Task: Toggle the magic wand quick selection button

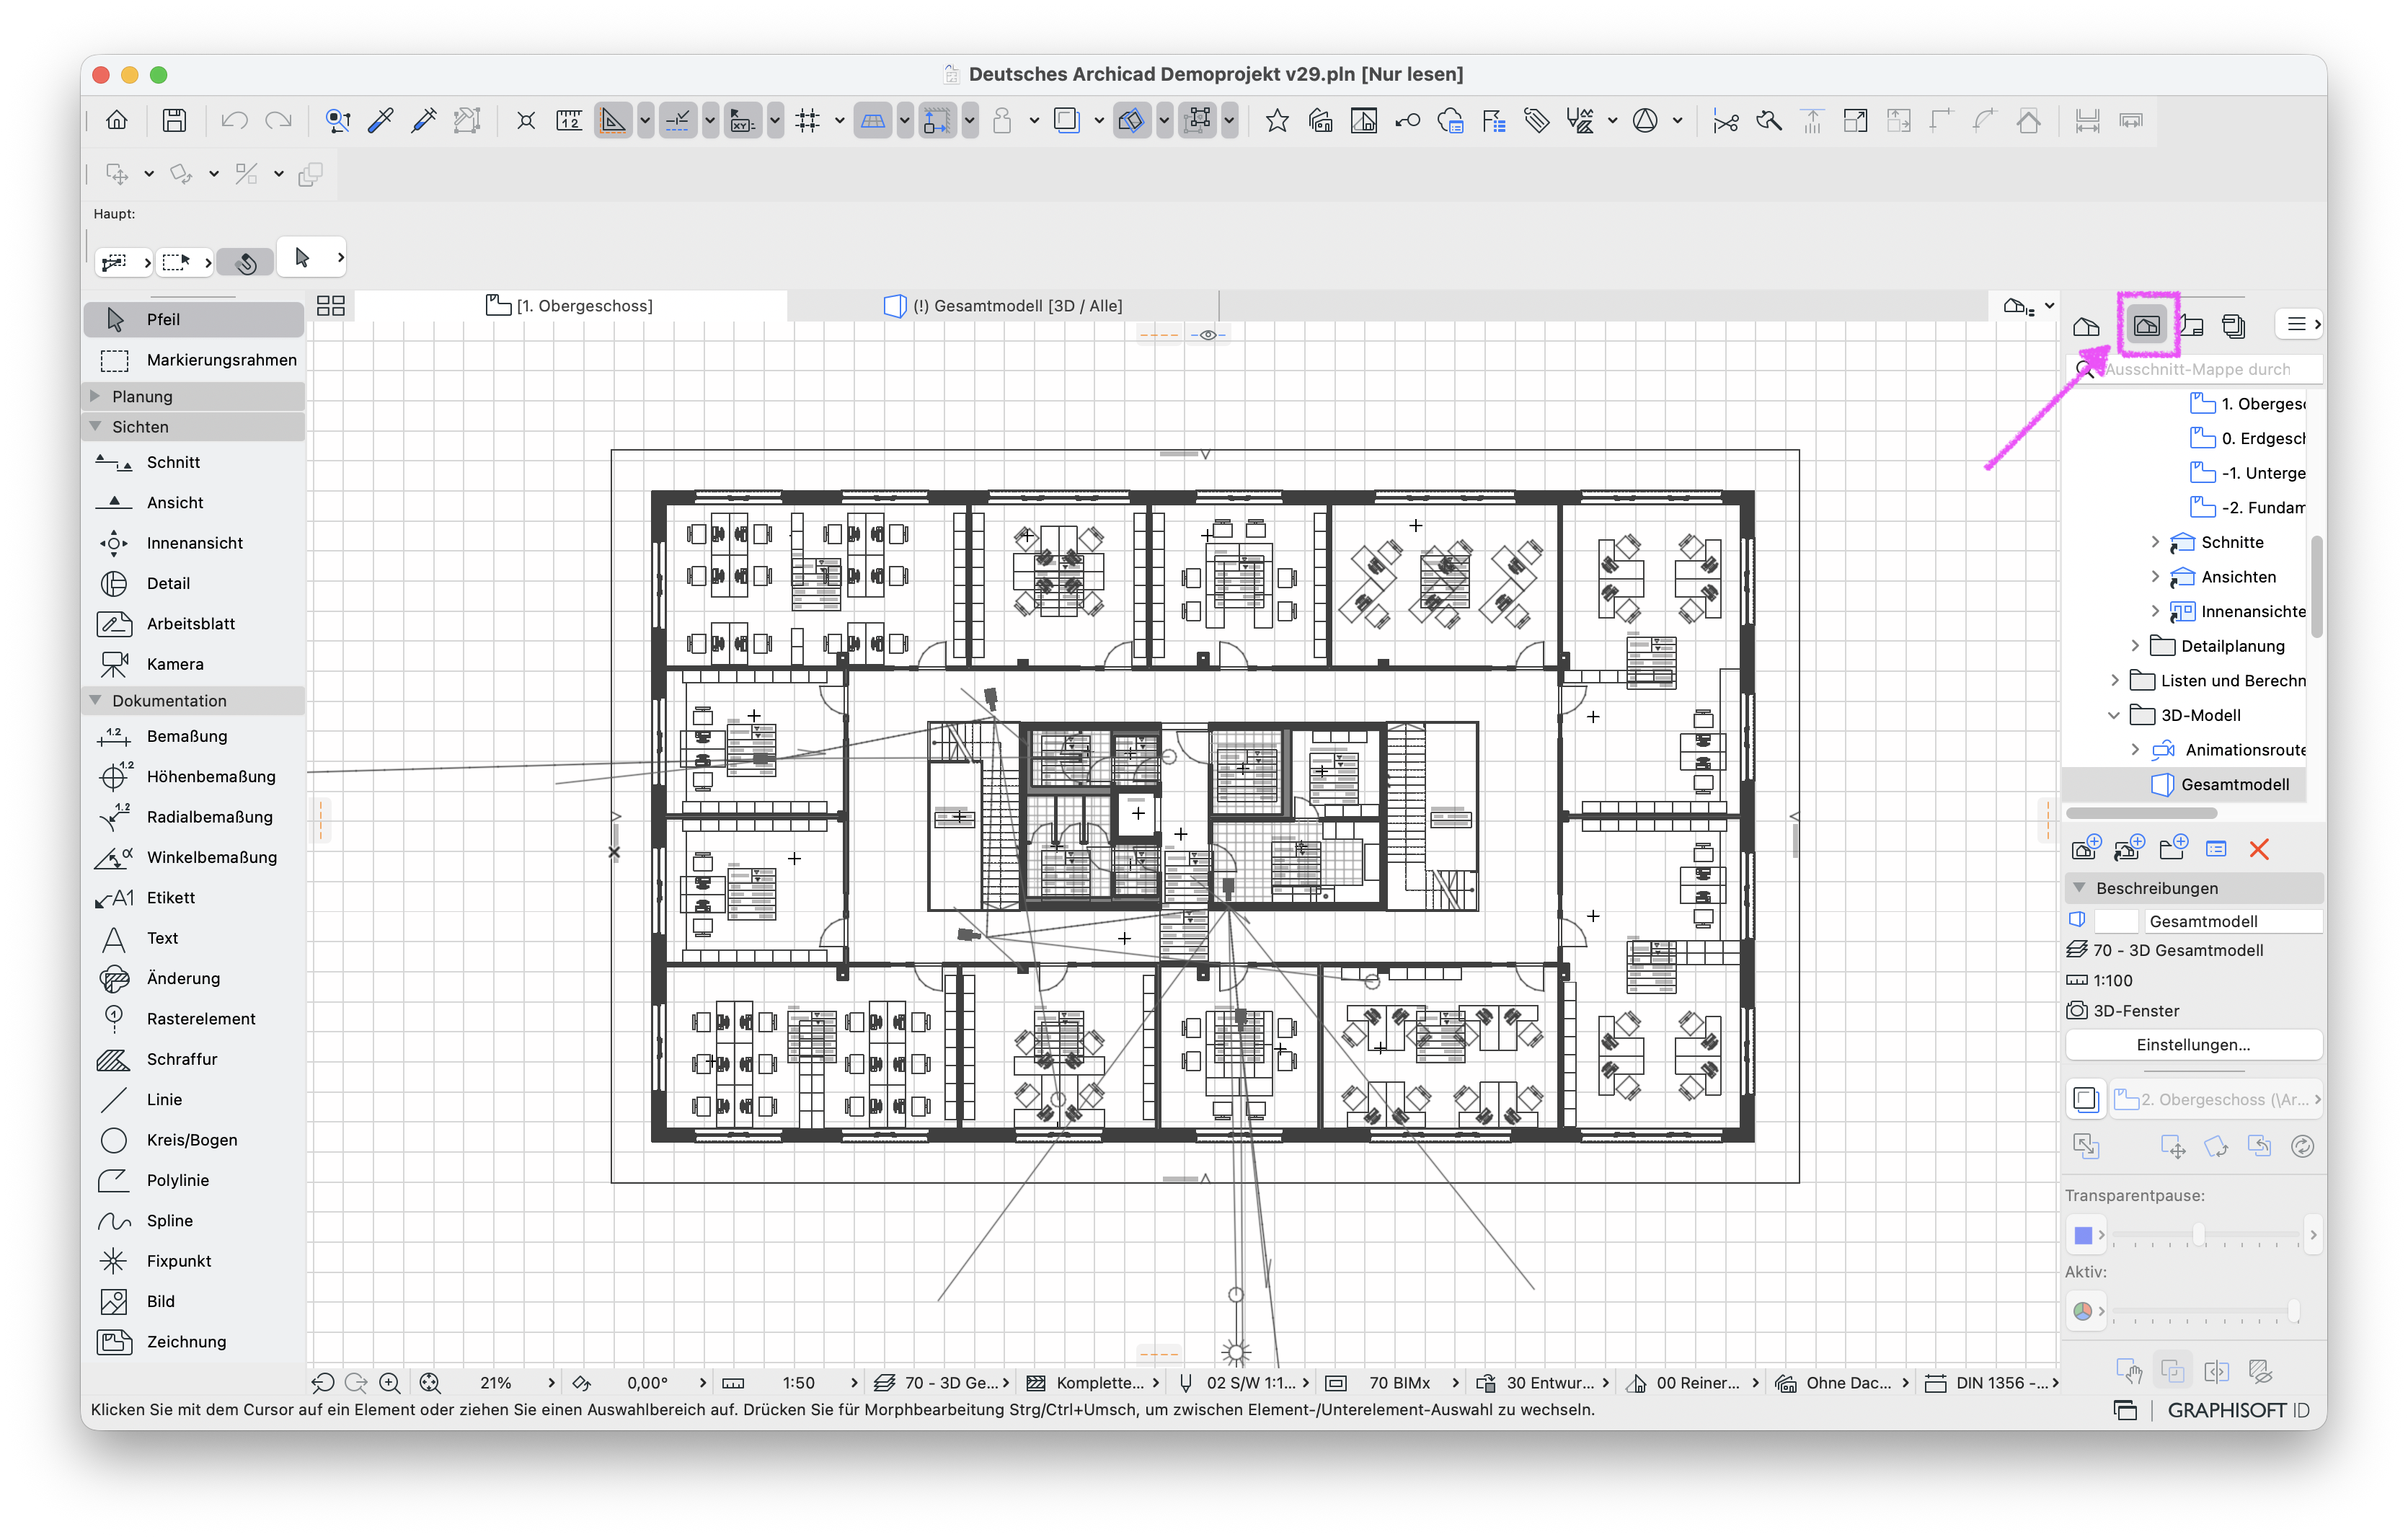Action: tap(246, 262)
